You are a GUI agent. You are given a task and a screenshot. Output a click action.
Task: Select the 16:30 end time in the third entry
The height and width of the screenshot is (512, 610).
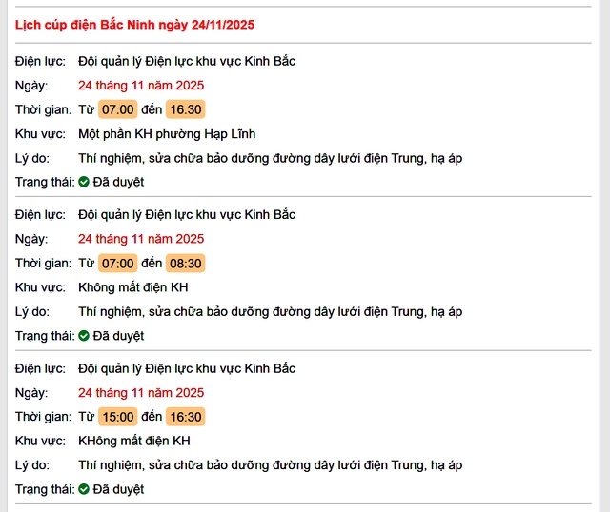point(186,417)
